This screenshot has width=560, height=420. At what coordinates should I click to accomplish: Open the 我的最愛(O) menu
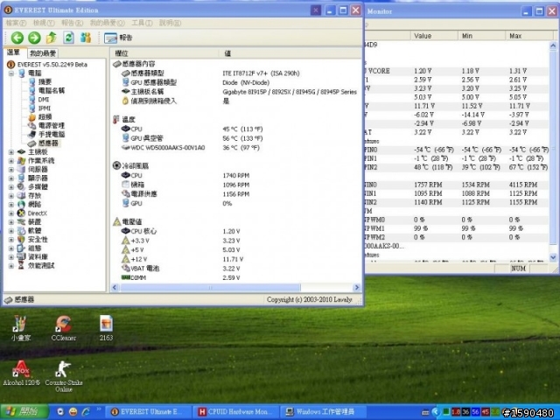pyautogui.click(x=107, y=23)
